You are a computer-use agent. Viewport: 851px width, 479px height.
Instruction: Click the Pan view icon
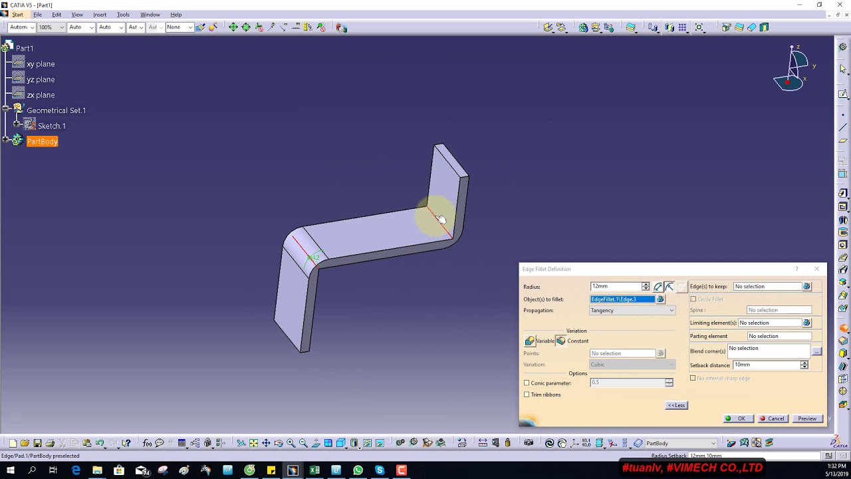point(266,443)
